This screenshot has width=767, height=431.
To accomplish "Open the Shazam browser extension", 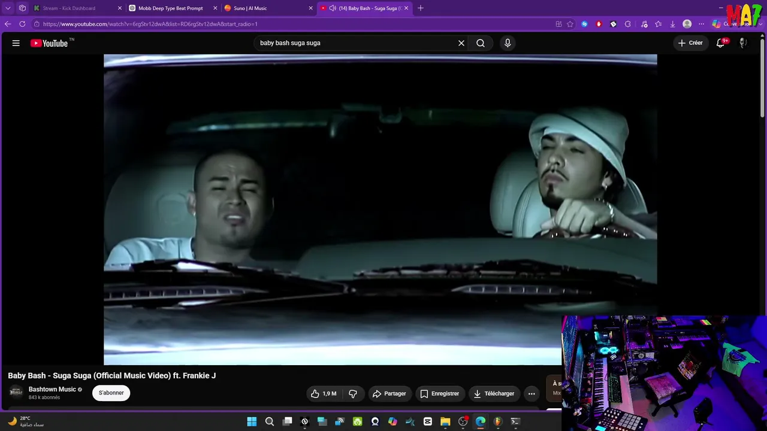I will click(584, 24).
